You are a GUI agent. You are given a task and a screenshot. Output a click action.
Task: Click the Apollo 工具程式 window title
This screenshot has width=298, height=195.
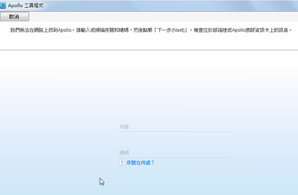(26, 5)
